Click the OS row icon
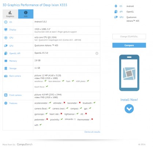Image resolution: width=153 pixels, height=147 pixels. (x=6, y=22)
